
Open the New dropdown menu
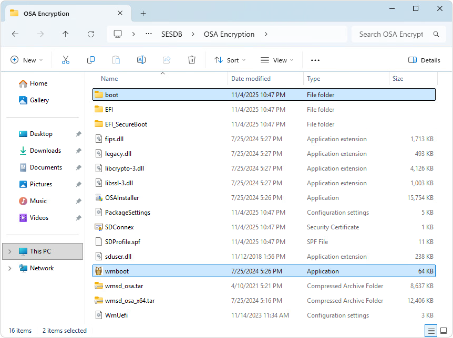coord(27,60)
